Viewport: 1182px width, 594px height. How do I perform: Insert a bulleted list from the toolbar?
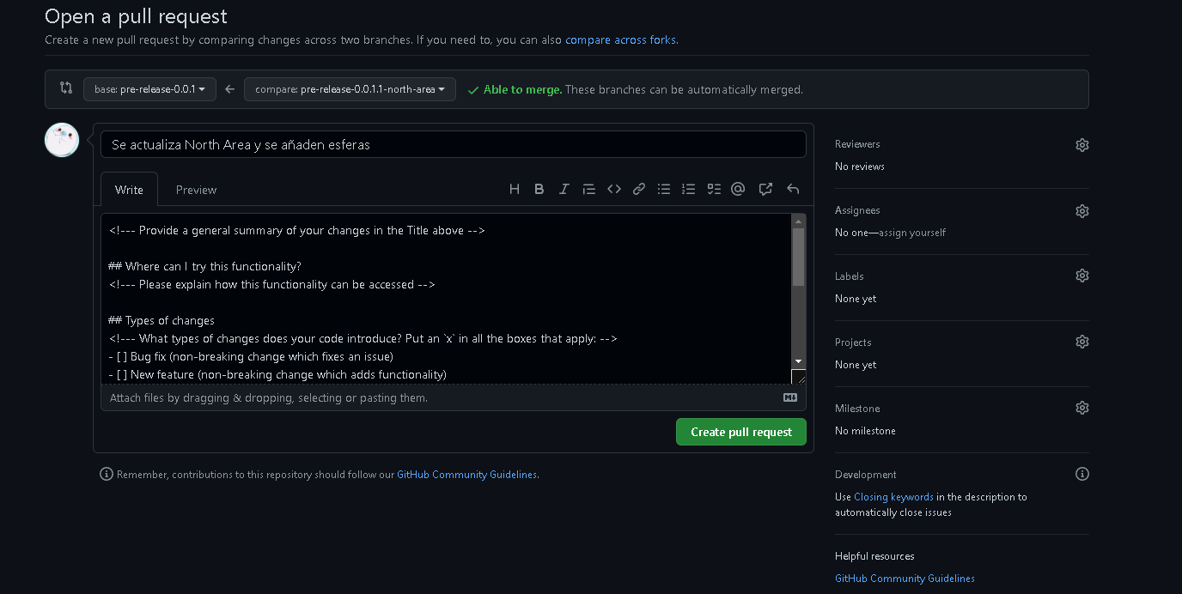(664, 189)
